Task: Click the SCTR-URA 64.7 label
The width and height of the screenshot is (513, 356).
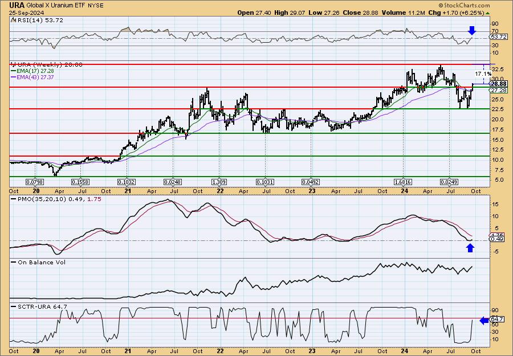Action: coord(42,306)
